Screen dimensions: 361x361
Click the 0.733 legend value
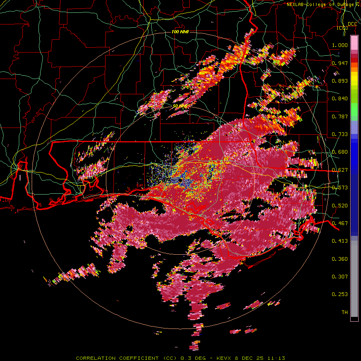340,134
